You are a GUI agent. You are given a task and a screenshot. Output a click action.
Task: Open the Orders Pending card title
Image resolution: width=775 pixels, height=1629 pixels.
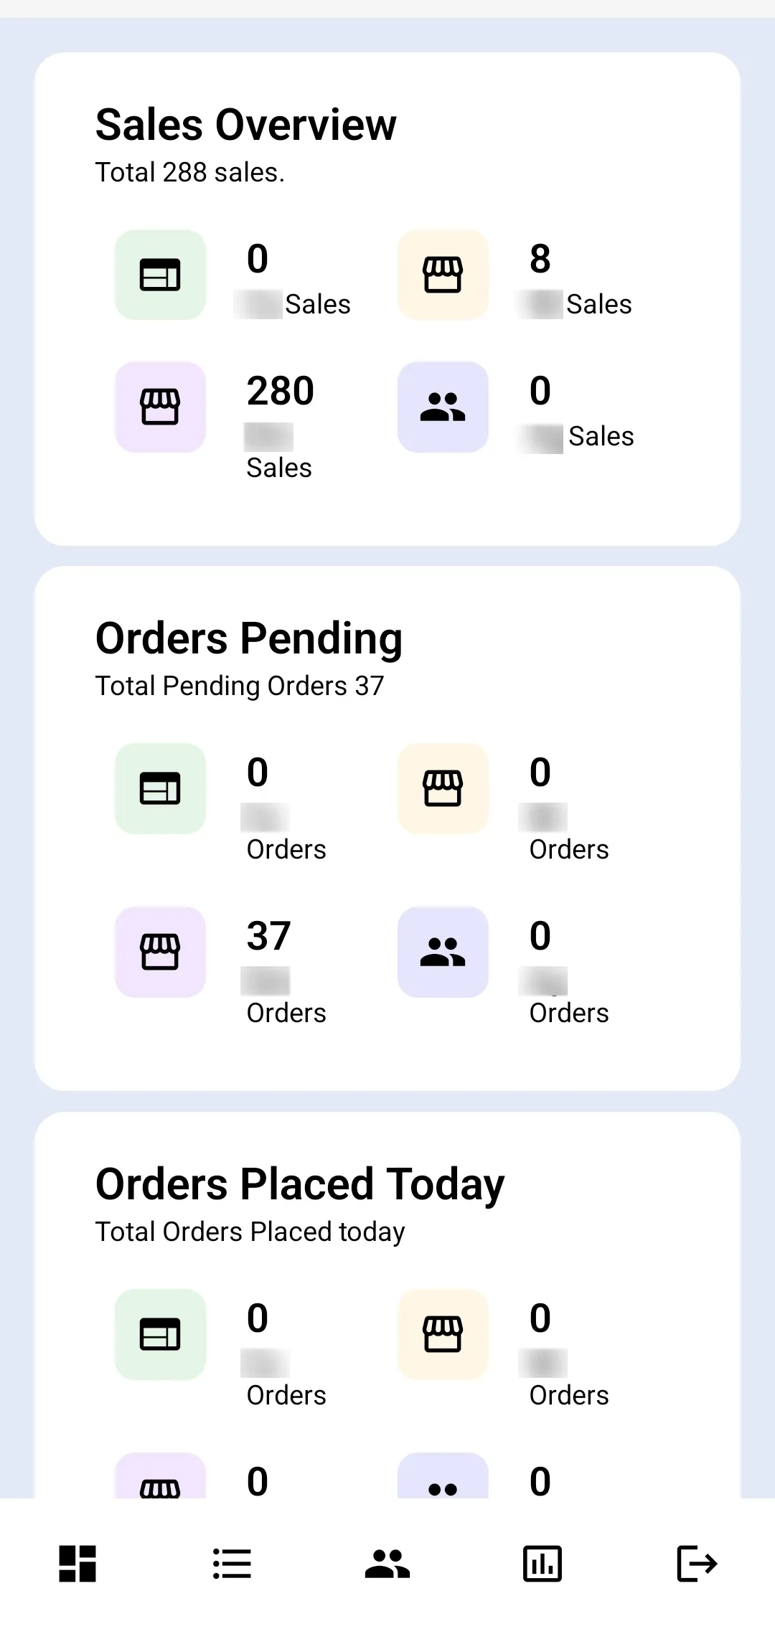pos(249,639)
